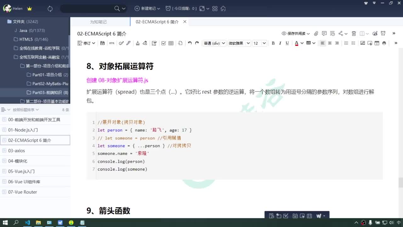Insert a table

tap(171, 43)
